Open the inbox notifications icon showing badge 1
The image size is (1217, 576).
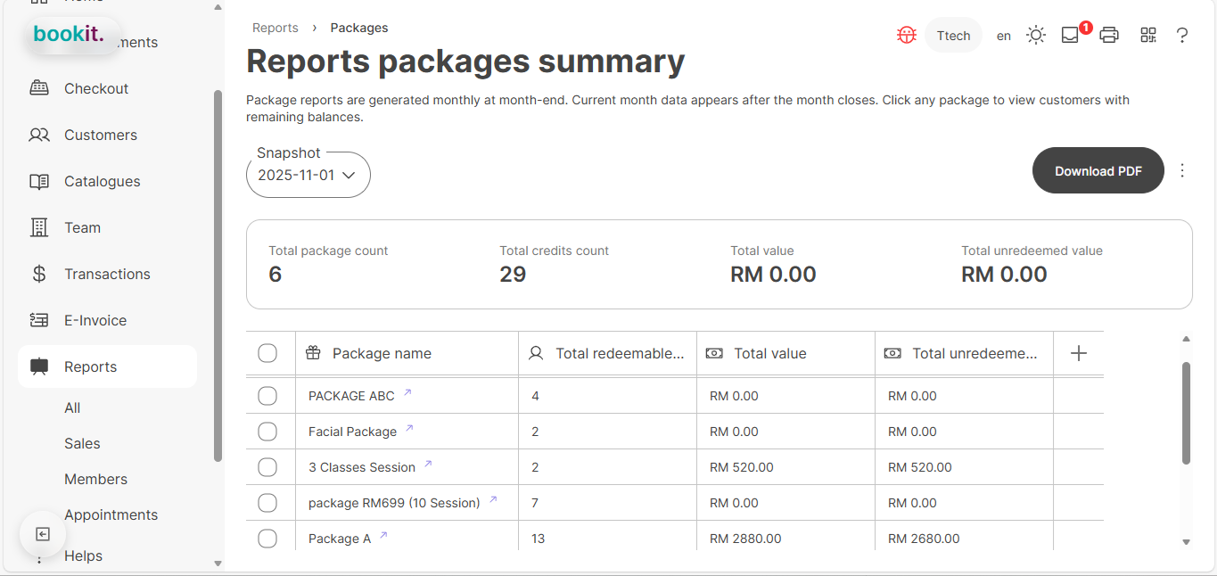pos(1069,36)
